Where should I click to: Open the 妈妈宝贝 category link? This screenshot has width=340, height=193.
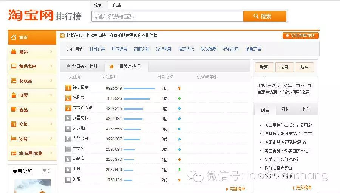tap(231, 49)
